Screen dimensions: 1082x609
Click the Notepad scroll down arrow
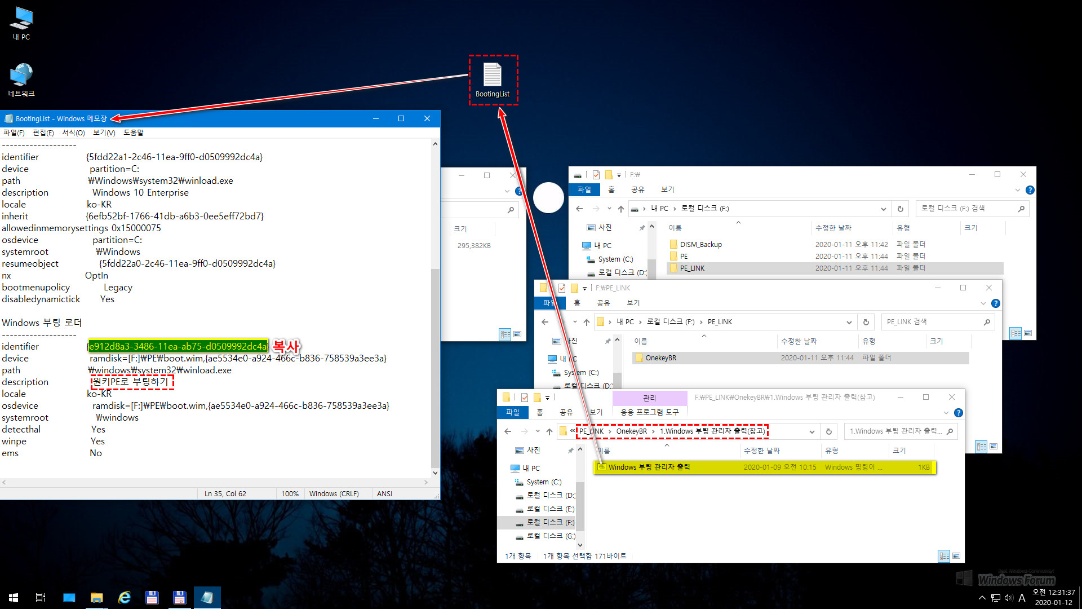click(x=435, y=473)
